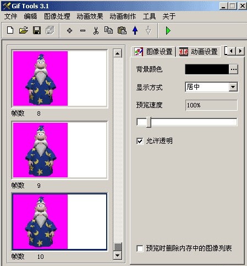Move frame up with the blue arrow
247x266 pixels.
135,30
